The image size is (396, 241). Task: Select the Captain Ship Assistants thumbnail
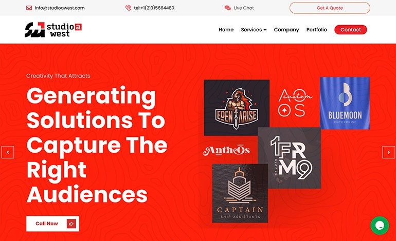(x=240, y=193)
